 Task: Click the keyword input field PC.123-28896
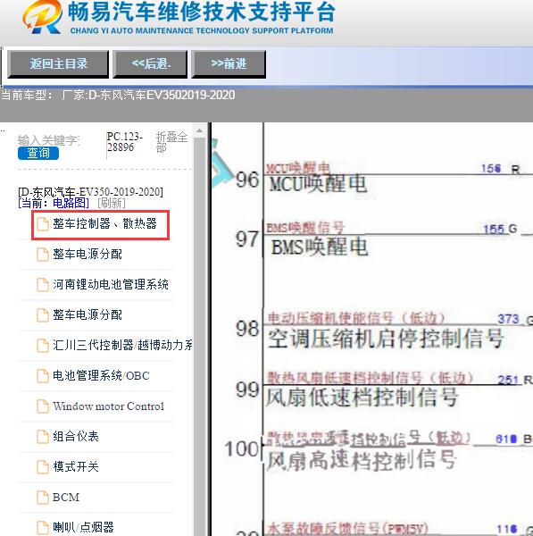[124, 142]
